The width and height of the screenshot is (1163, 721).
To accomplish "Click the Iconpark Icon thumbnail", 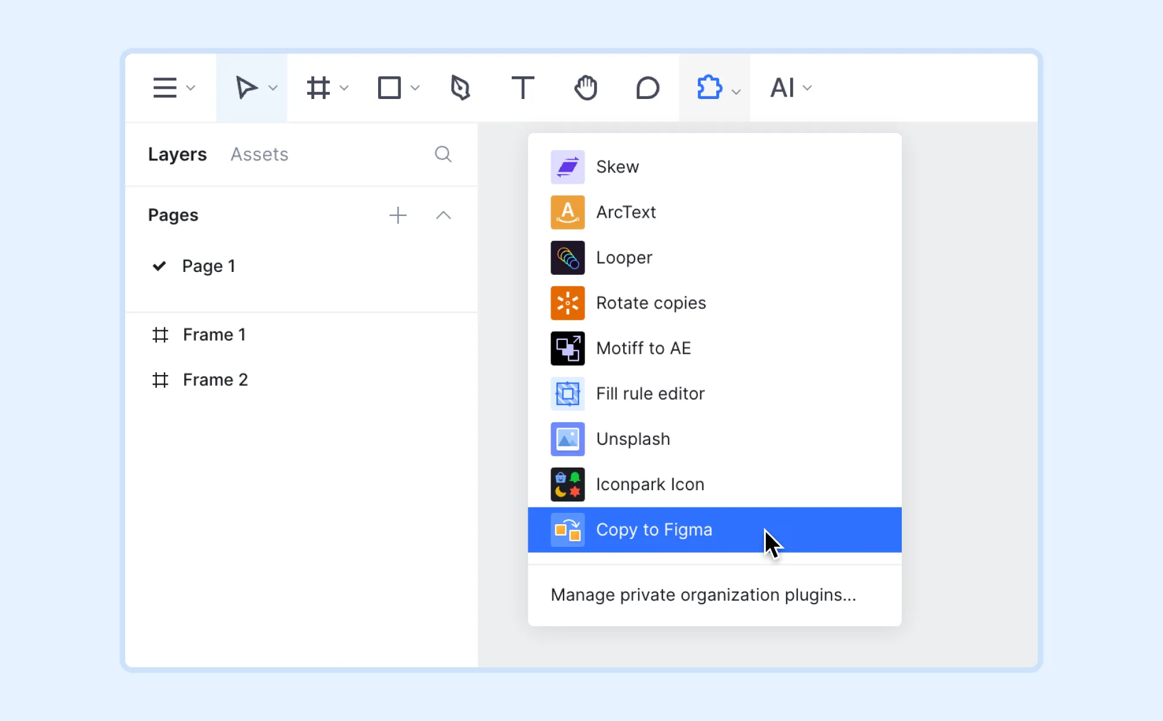I will tap(568, 484).
